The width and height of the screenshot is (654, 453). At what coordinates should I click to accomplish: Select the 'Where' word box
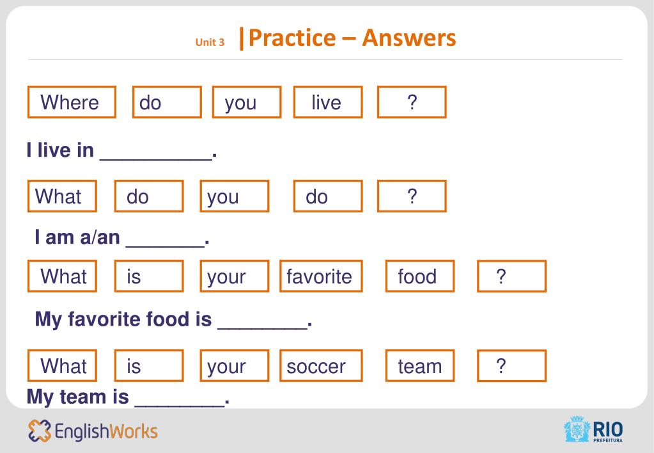[x=72, y=102]
